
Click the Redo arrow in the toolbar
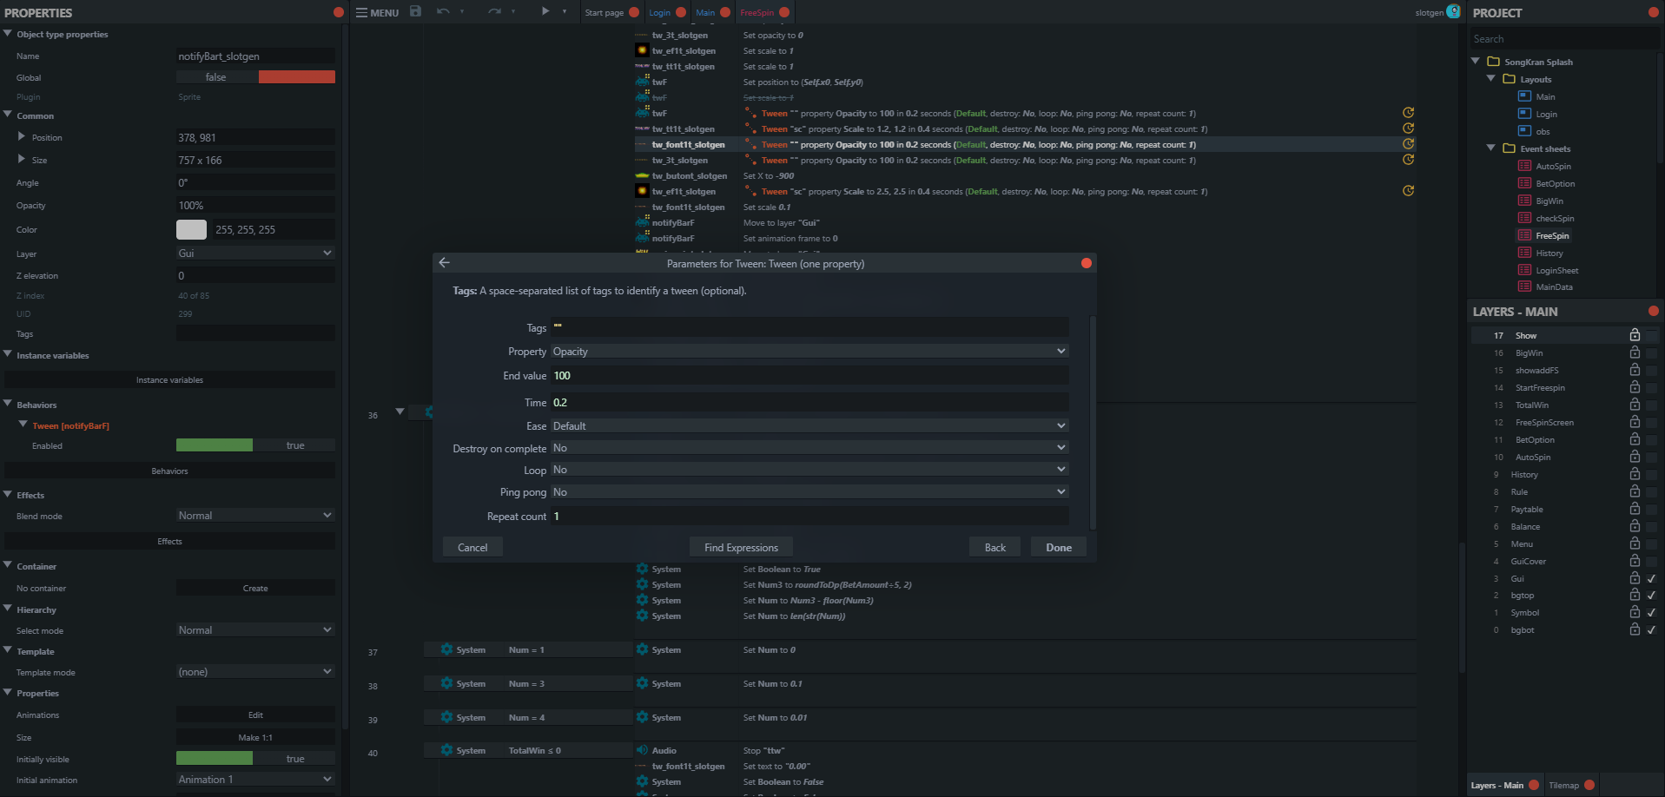494,11
